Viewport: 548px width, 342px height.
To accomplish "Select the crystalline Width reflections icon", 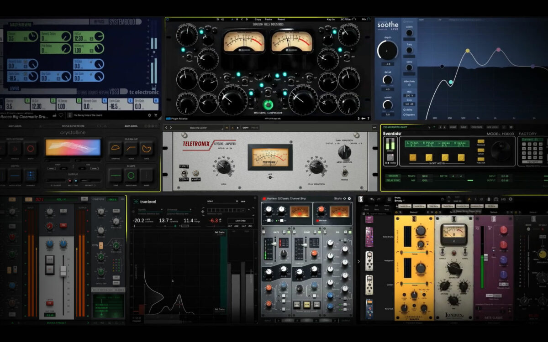I will tap(30, 149).
